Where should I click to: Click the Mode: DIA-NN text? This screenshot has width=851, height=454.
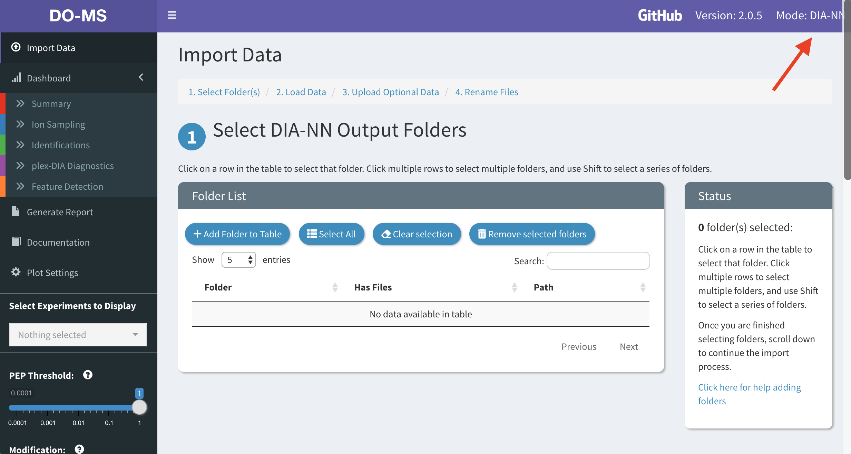(x=810, y=16)
